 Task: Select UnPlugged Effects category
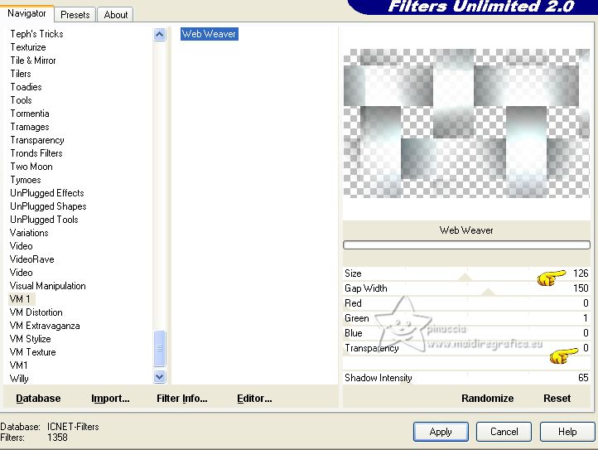[x=47, y=193]
